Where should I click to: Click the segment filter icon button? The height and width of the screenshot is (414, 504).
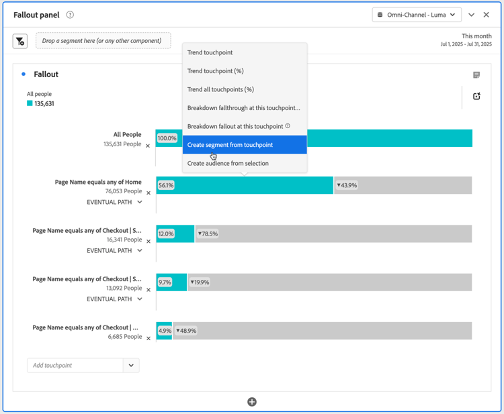(20, 41)
